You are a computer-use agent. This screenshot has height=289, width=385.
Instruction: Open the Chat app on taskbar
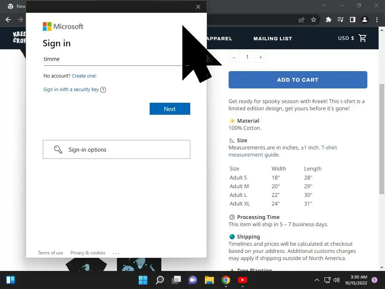pyautogui.click(x=193, y=280)
